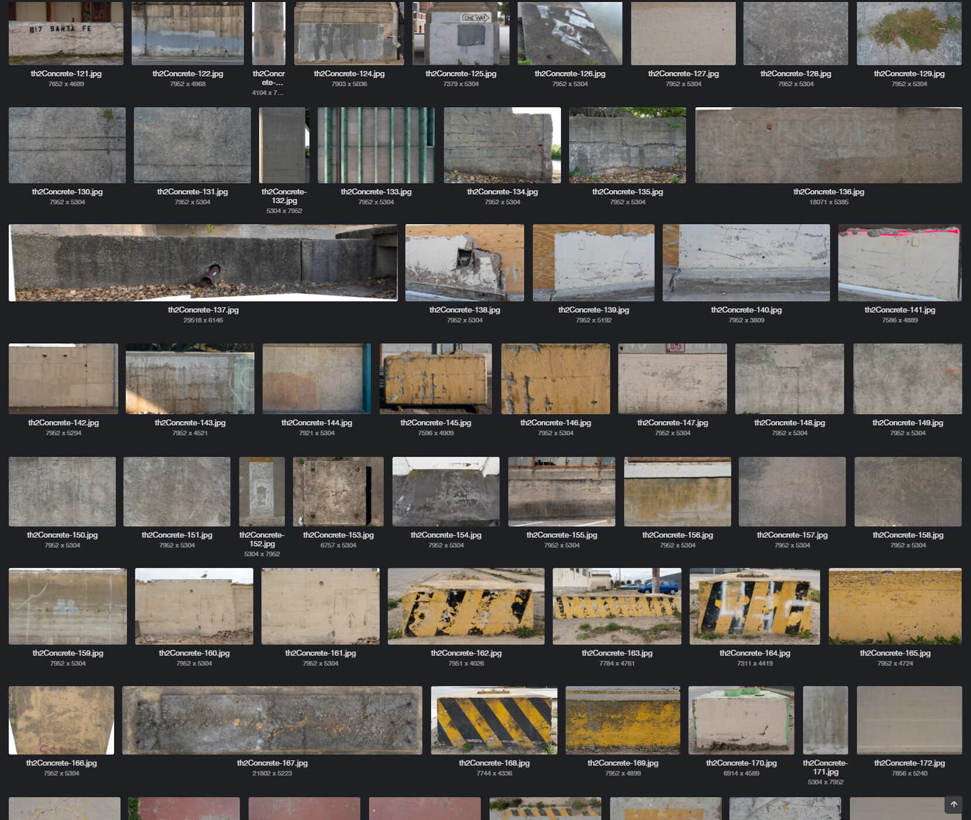Open the th2Concrete-137.jpg panoramic thumbnail
The width and height of the screenshot is (971, 820).
coord(203,262)
